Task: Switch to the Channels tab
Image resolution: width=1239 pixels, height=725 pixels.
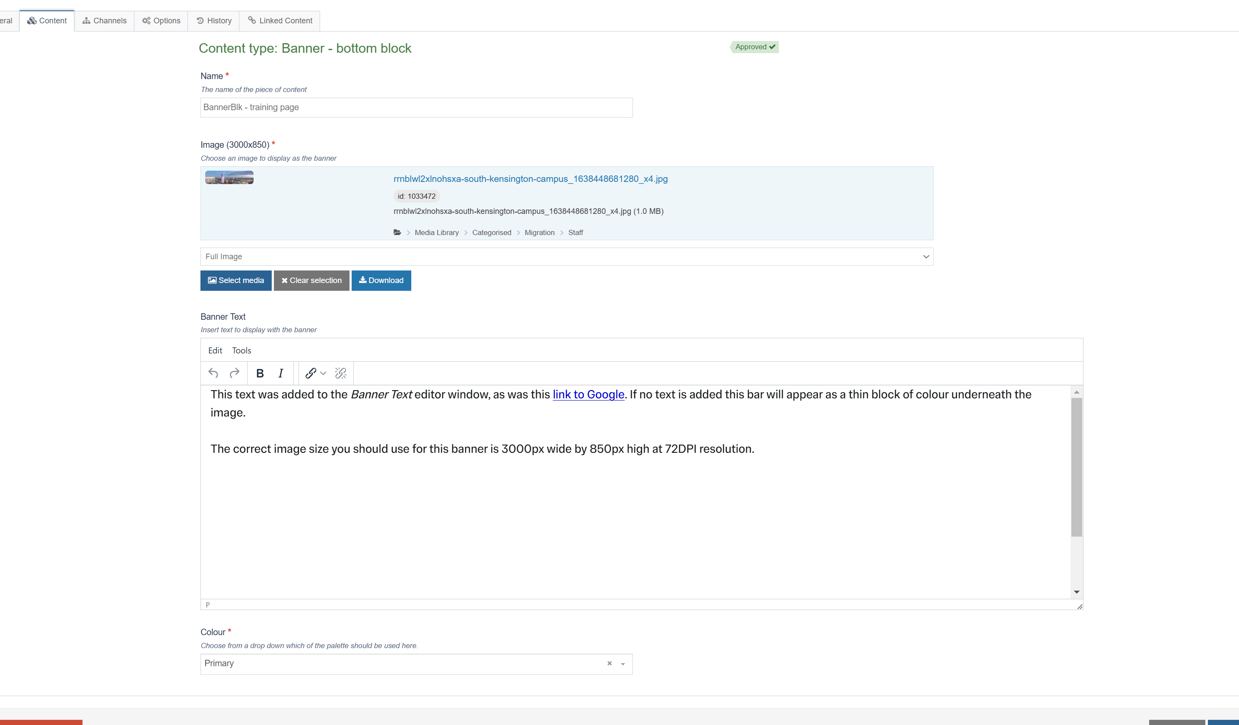Action: 104,21
